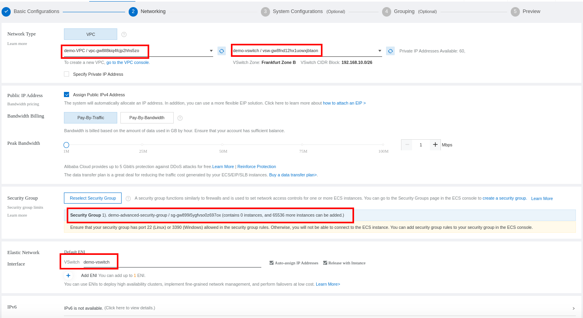Increase peak bandwidth with plus button

pos(435,145)
